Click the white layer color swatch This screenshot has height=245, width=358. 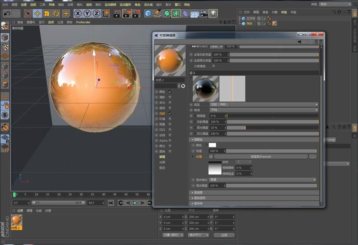(x=212, y=145)
